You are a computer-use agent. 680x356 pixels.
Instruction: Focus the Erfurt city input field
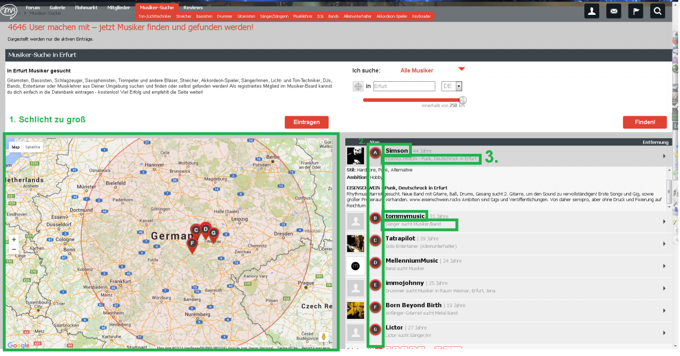tap(404, 86)
